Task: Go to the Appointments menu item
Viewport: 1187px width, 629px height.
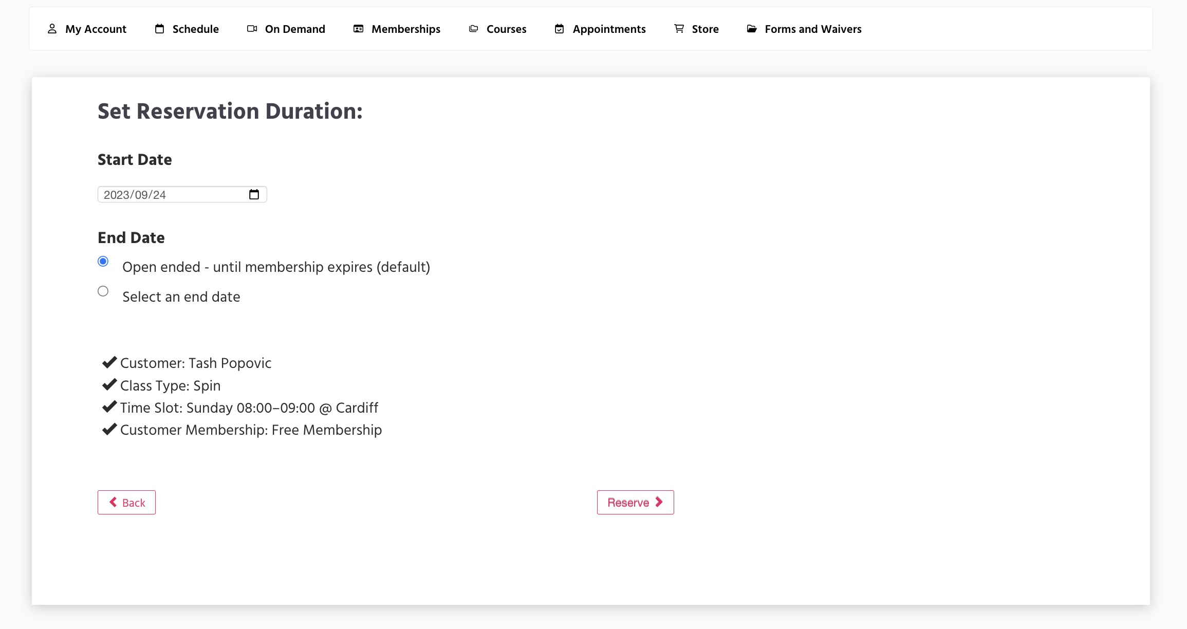Action: click(609, 29)
